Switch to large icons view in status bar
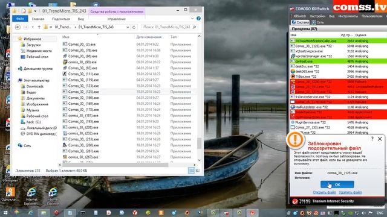The image size is (387, 217). point(198,171)
